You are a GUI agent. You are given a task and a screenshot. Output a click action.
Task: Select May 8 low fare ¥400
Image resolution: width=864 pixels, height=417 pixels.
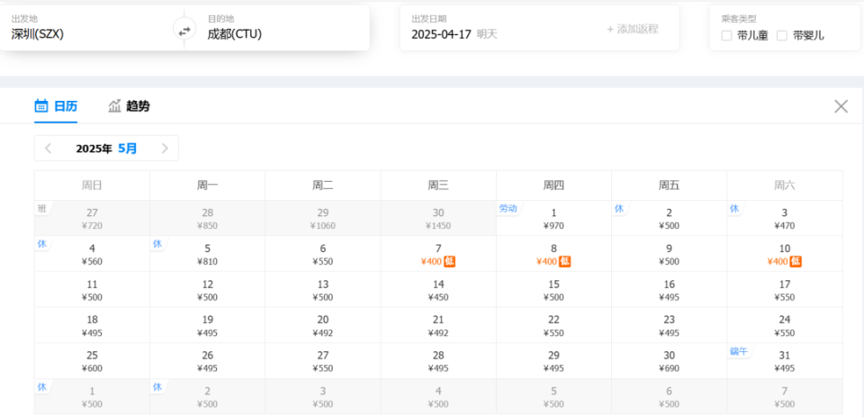553,254
